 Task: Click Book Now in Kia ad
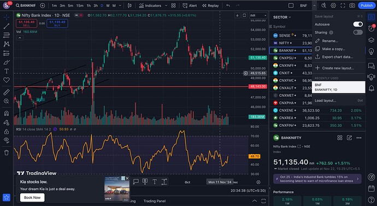[x=32, y=197]
